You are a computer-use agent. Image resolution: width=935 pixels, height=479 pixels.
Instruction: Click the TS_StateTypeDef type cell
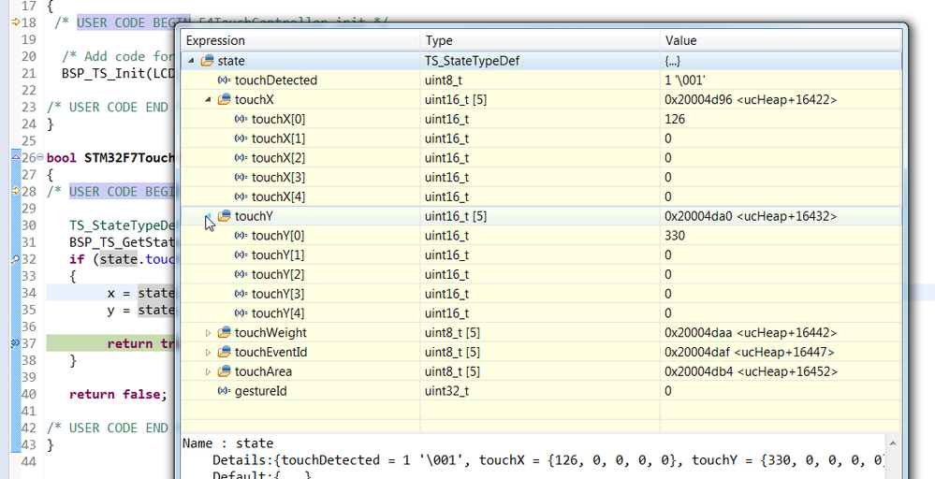pyautogui.click(x=473, y=61)
